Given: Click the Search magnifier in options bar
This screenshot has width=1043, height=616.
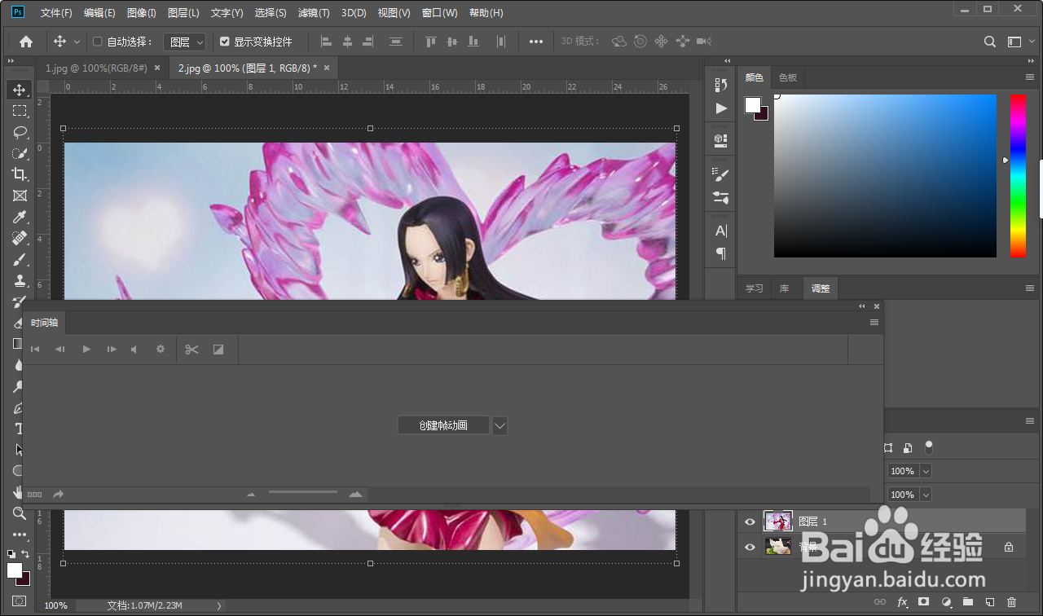Looking at the screenshot, I should [x=990, y=42].
